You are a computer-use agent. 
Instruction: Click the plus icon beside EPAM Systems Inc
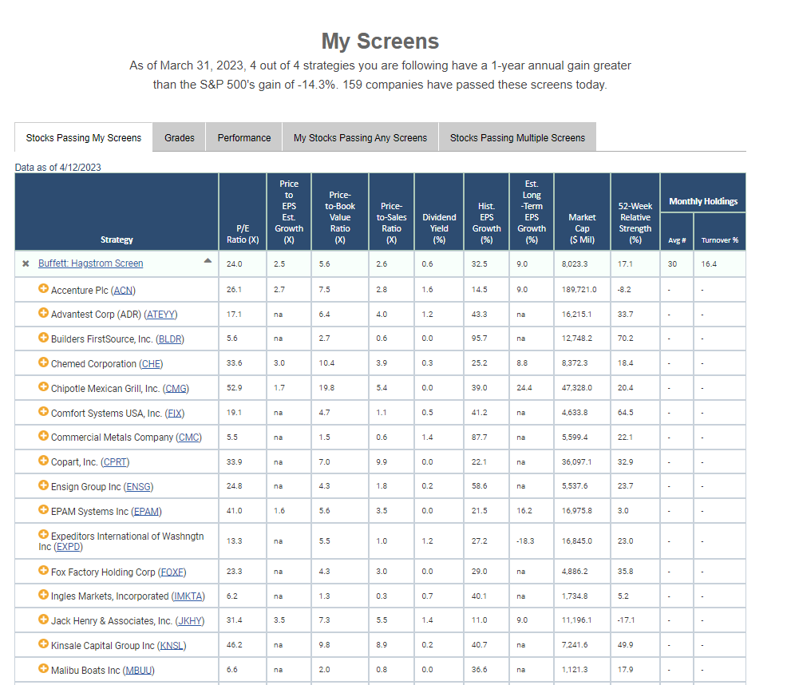pyautogui.click(x=44, y=509)
